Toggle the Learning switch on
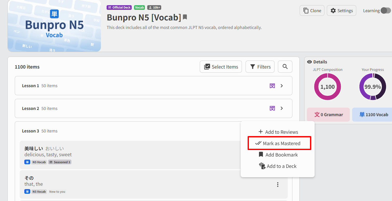Viewport: 392px width, 201px height. [x=385, y=11]
